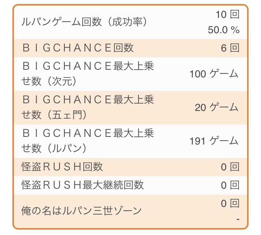Select the 怪盗RUSH最大継続回数 row label
Image resolution: width=261 pixels, height=235 pixels.
pyautogui.click(x=82, y=185)
